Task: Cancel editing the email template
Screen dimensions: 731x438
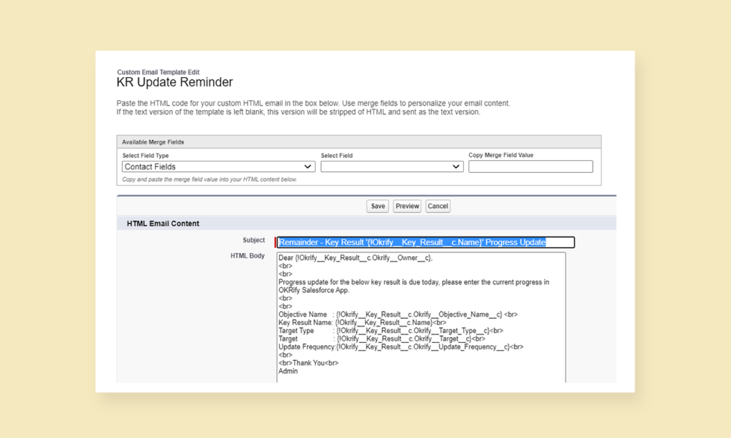Action: pos(437,206)
